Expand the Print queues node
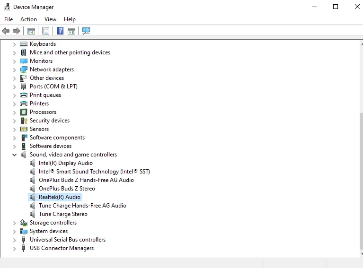This screenshot has width=363, height=268. coord(14,95)
